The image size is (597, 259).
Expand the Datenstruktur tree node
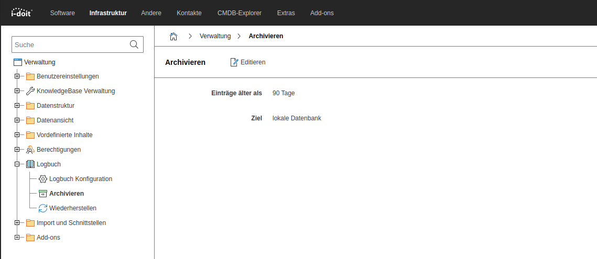coord(17,106)
